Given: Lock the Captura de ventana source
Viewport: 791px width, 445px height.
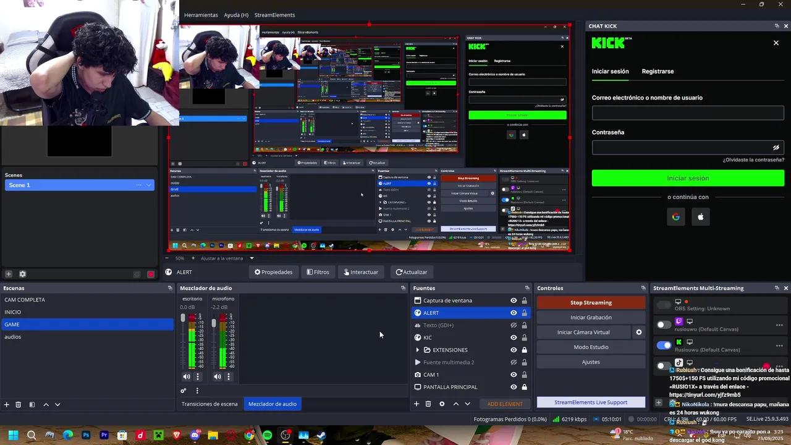Looking at the screenshot, I should click(524, 300).
